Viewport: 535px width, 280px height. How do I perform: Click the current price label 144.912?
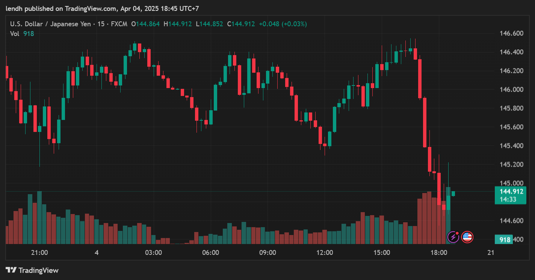[511, 192]
